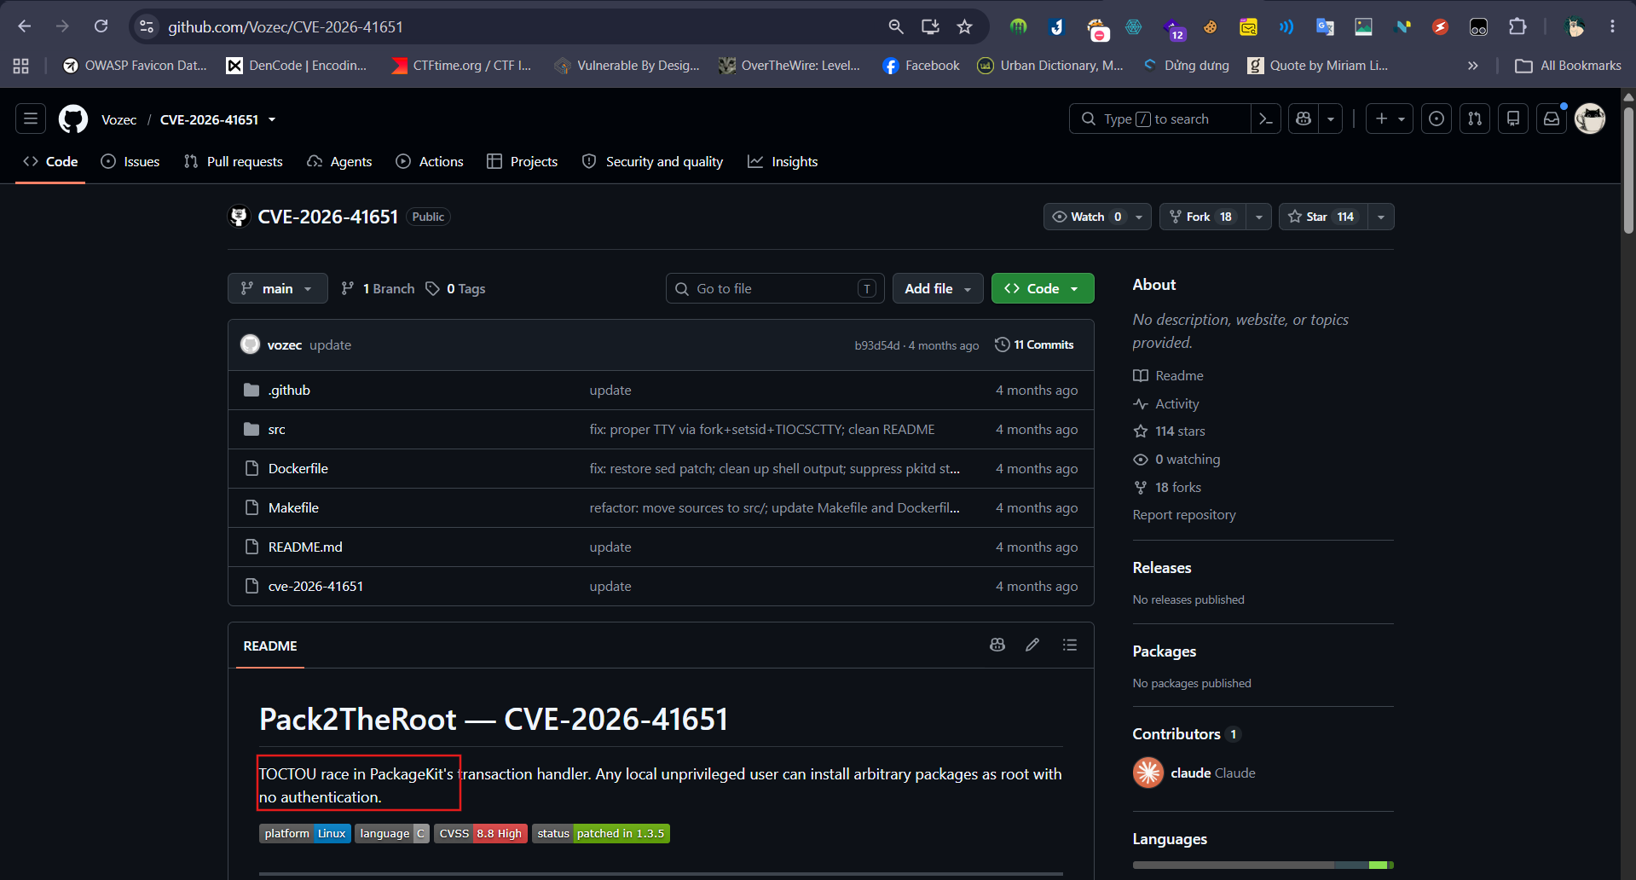Open the global navigation hamburger menu
This screenshot has width=1636, height=880.
tap(31, 119)
